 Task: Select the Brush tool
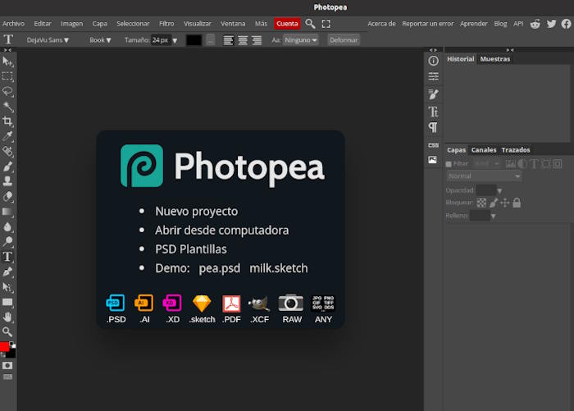tap(7, 167)
